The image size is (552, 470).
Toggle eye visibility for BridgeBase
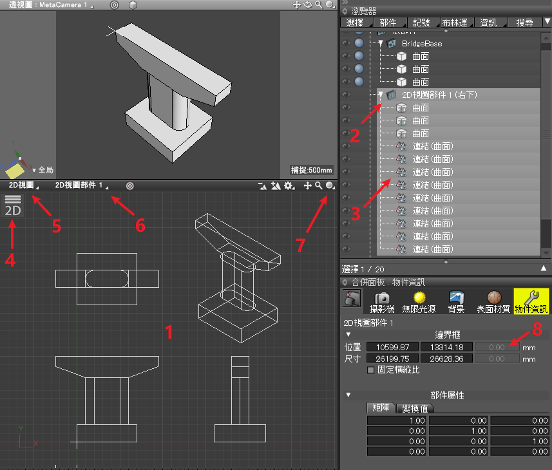[x=347, y=43]
